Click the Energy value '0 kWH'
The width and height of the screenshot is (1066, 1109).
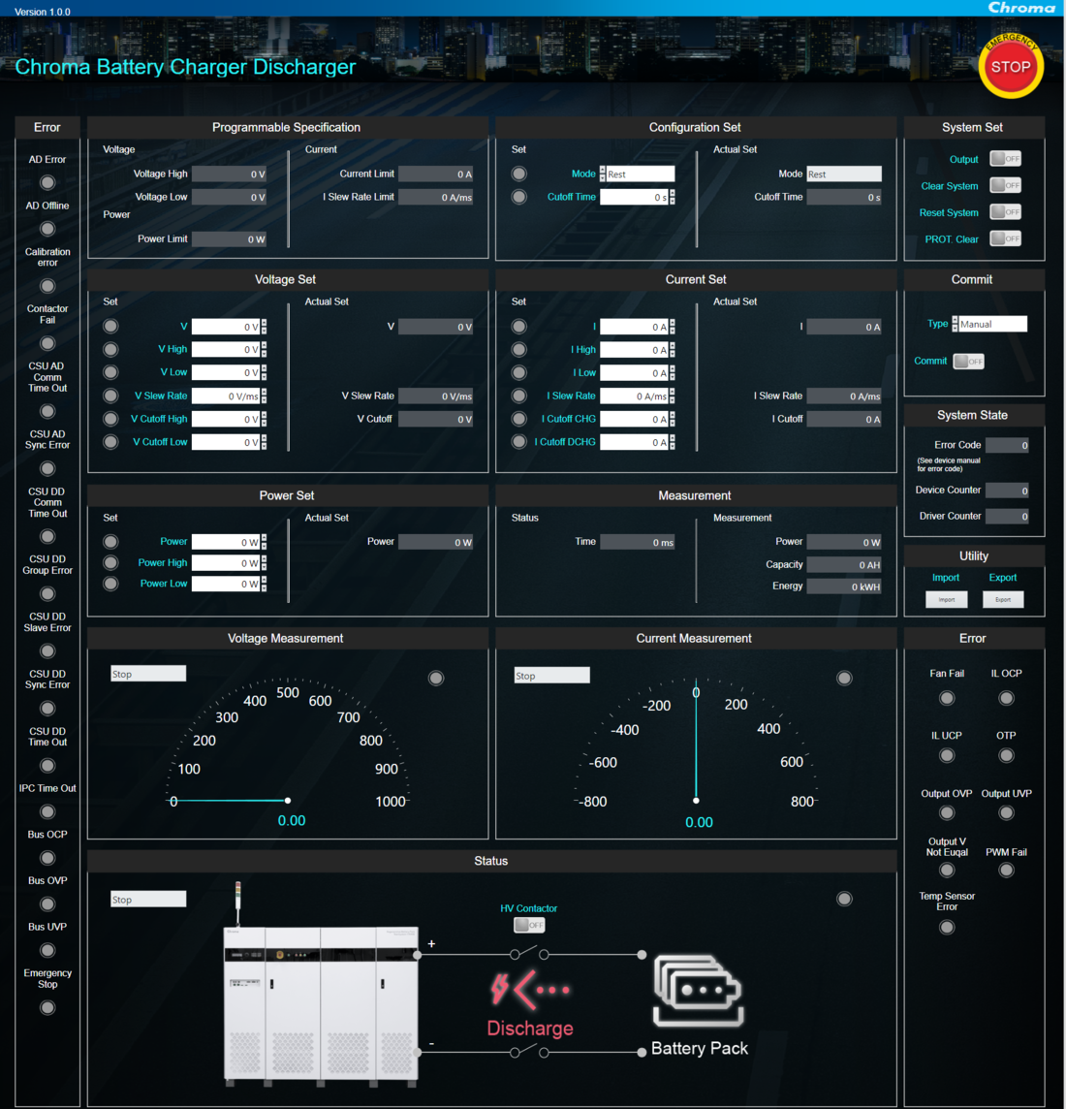[x=844, y=586]
